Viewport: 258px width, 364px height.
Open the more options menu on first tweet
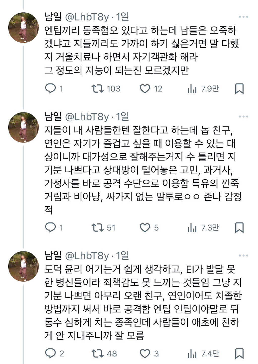pos(243,16)
